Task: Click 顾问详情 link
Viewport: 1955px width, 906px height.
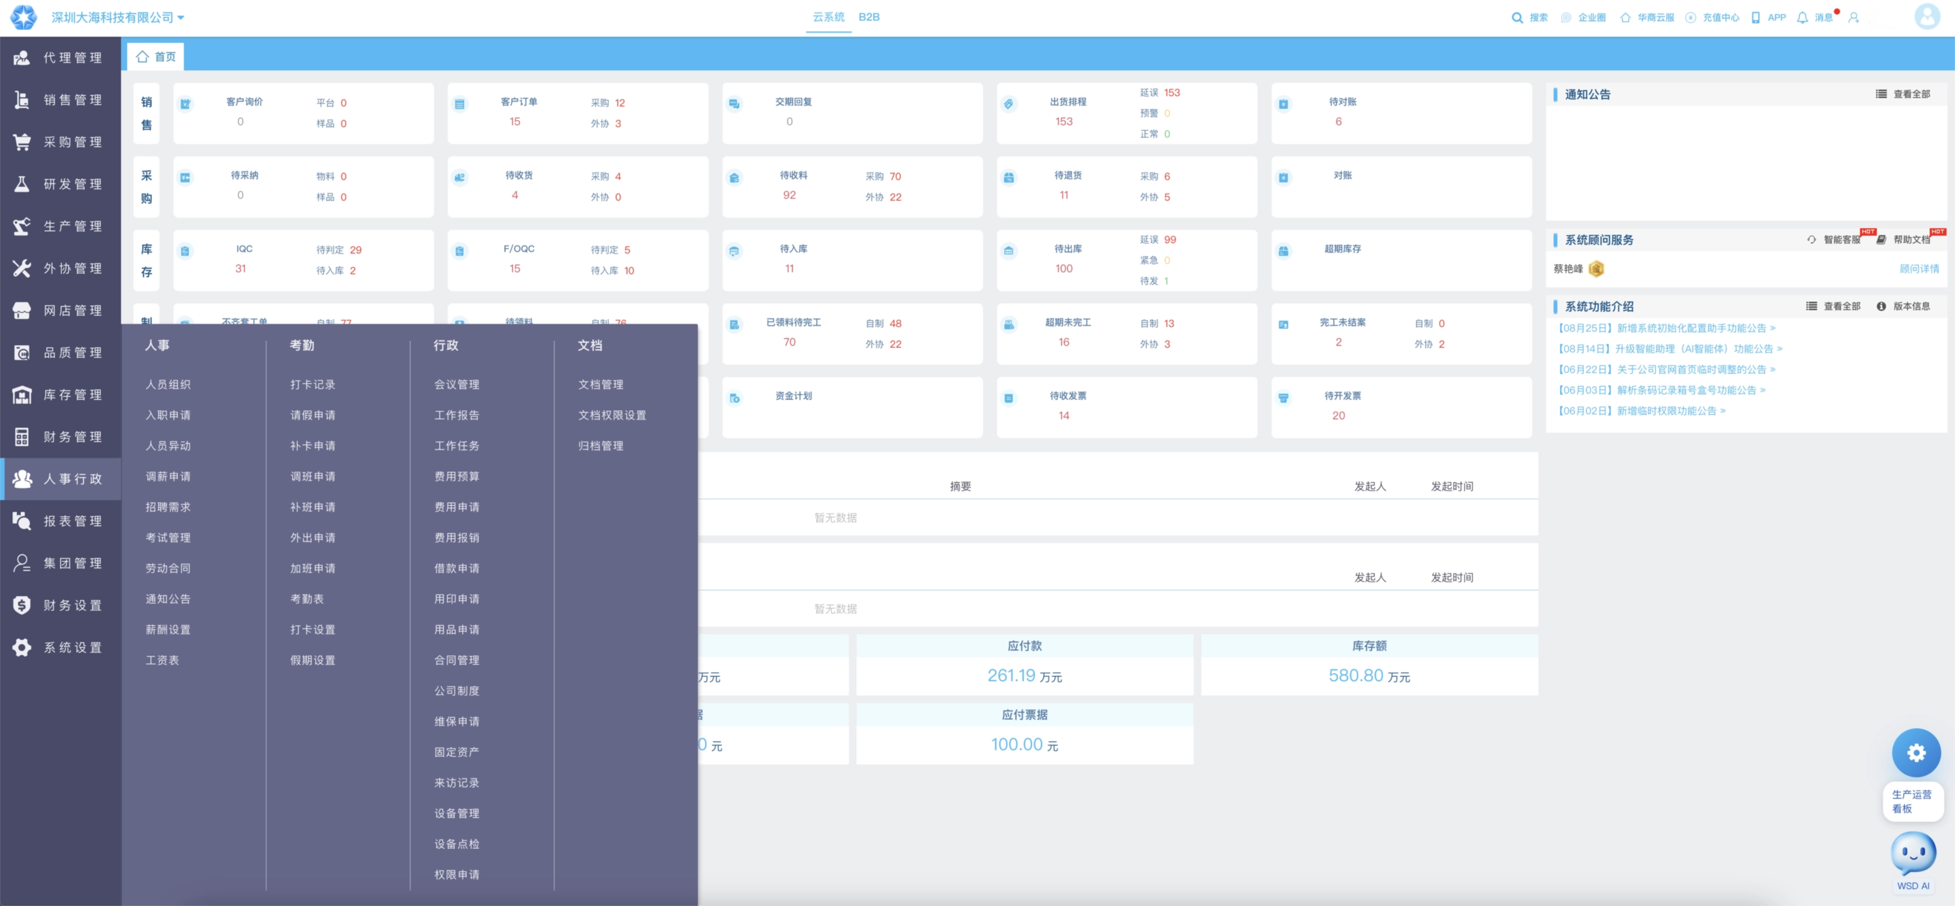Action: (x=1919, y=268)
